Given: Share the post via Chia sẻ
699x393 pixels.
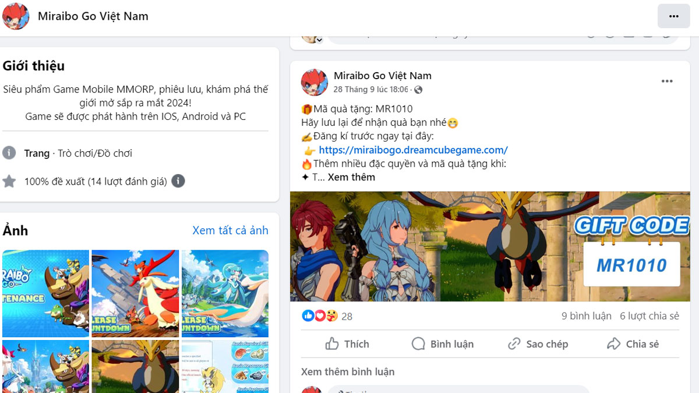Looking at the screenshot, I should click(x=633, y=344).
